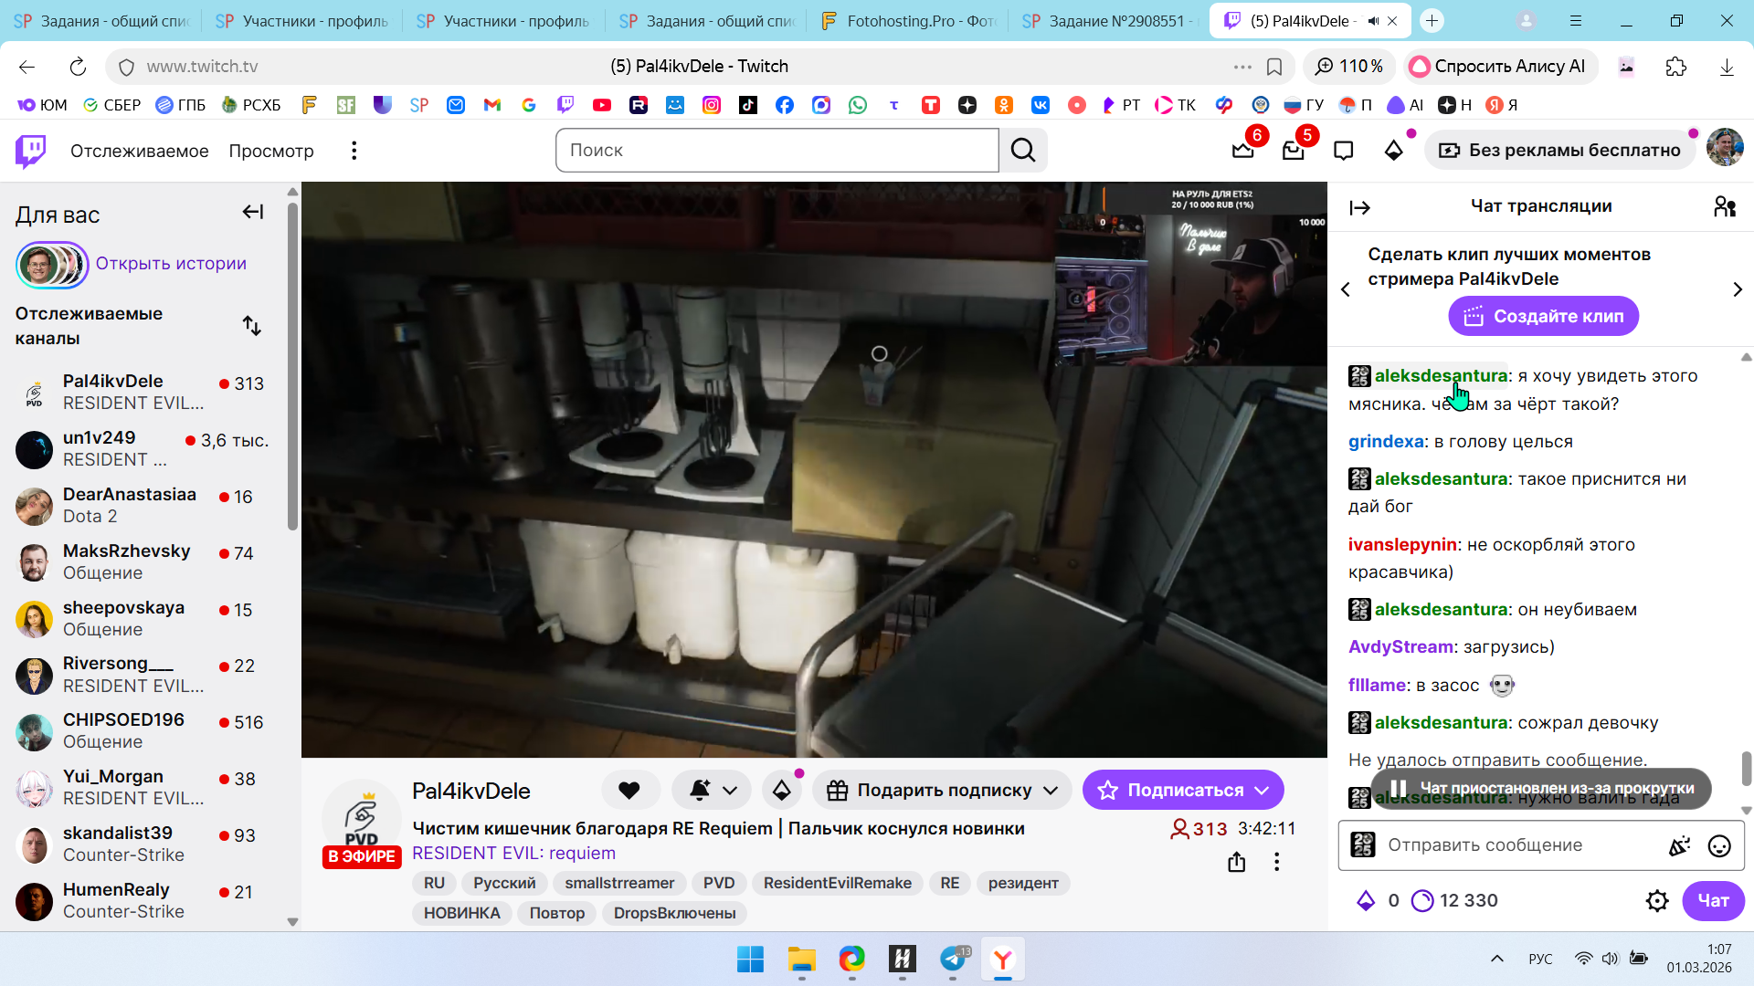Open the Whispers speech bubble icon

(1343, 151)
